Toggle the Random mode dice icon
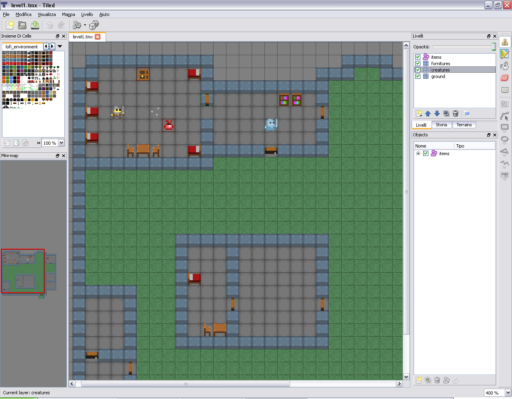Screen dimensions: 512x399 94,25
